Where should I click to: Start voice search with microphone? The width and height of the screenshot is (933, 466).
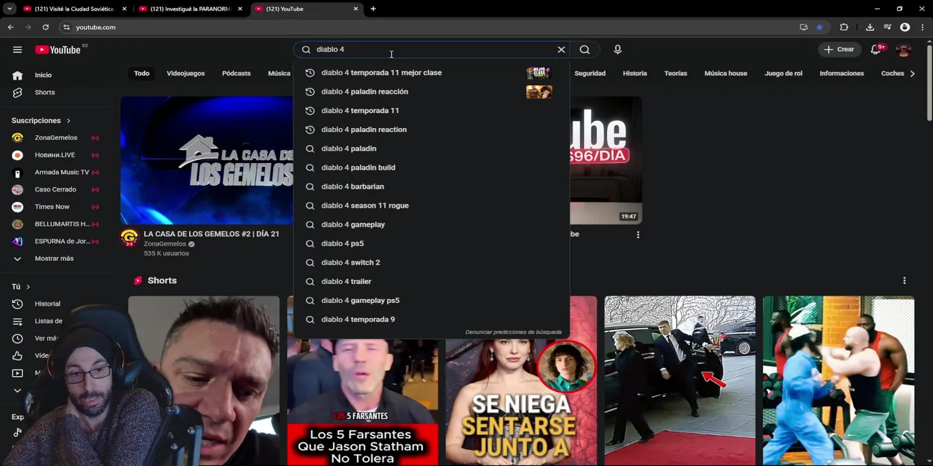pyautogui.click(x=617, y=50)
